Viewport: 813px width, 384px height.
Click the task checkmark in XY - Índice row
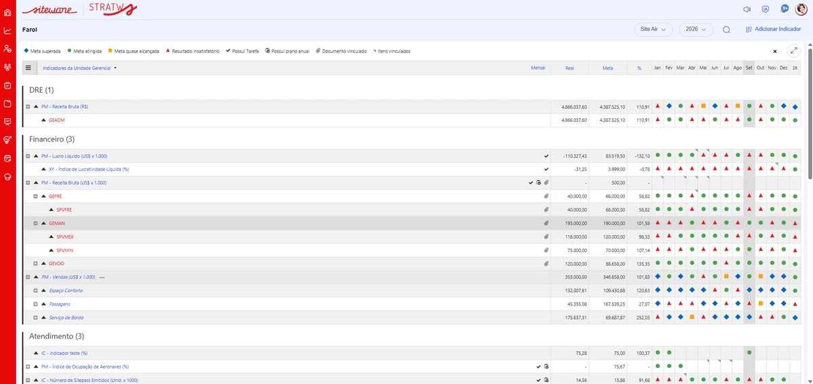point(546,170)
